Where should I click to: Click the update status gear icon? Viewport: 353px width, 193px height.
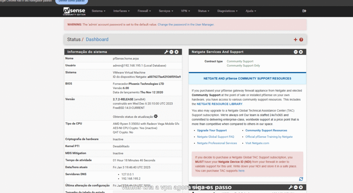pyautogui.click(x=156, y=116)
